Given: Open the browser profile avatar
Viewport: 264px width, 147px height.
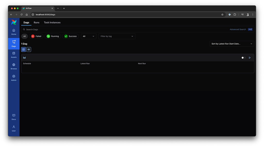Looking at the screenshot, I should click(248, 15).
